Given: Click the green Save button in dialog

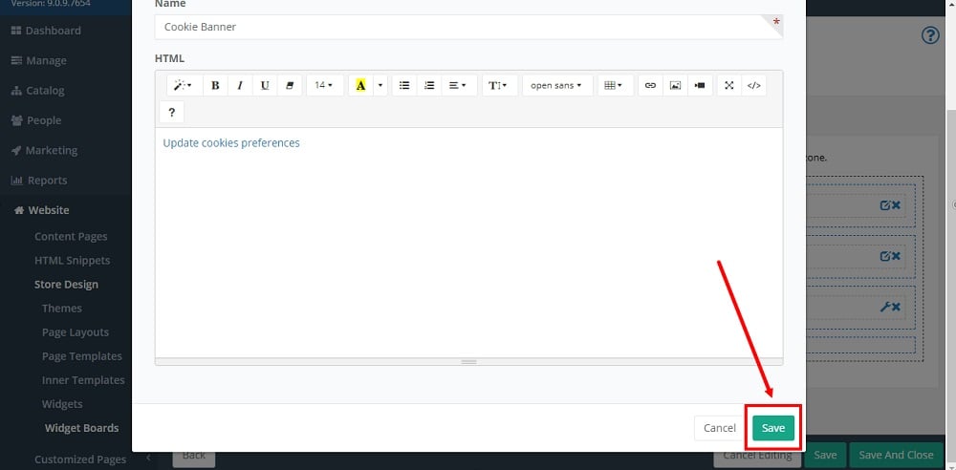Looking at the screenshot, I should point(773,428).
